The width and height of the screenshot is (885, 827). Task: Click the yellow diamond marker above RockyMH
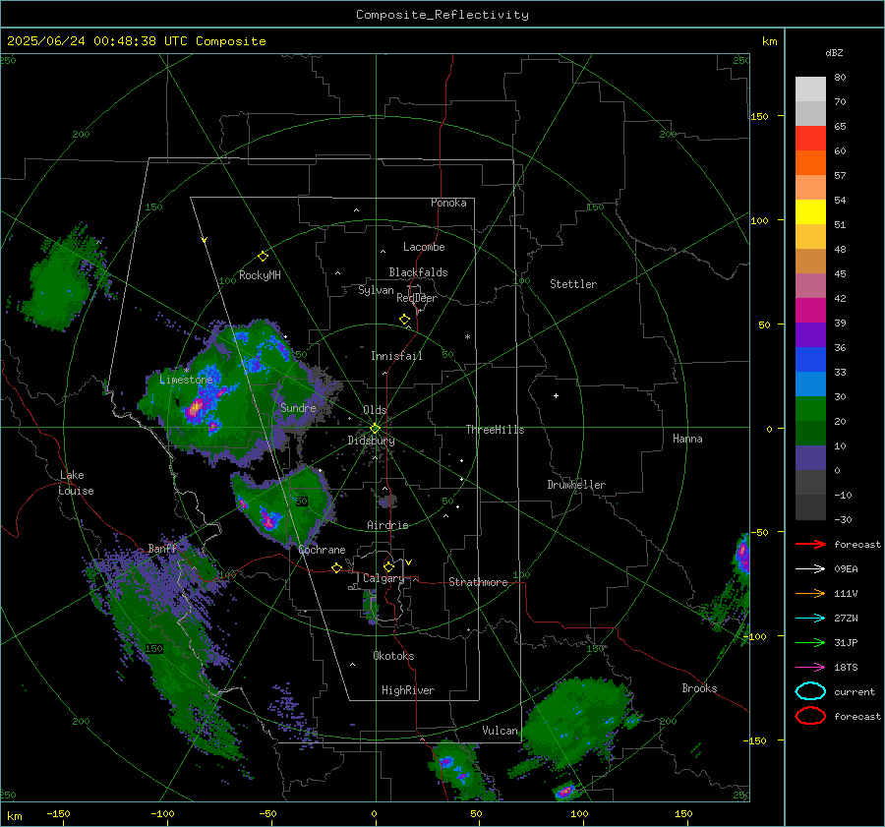click(263, 257)
